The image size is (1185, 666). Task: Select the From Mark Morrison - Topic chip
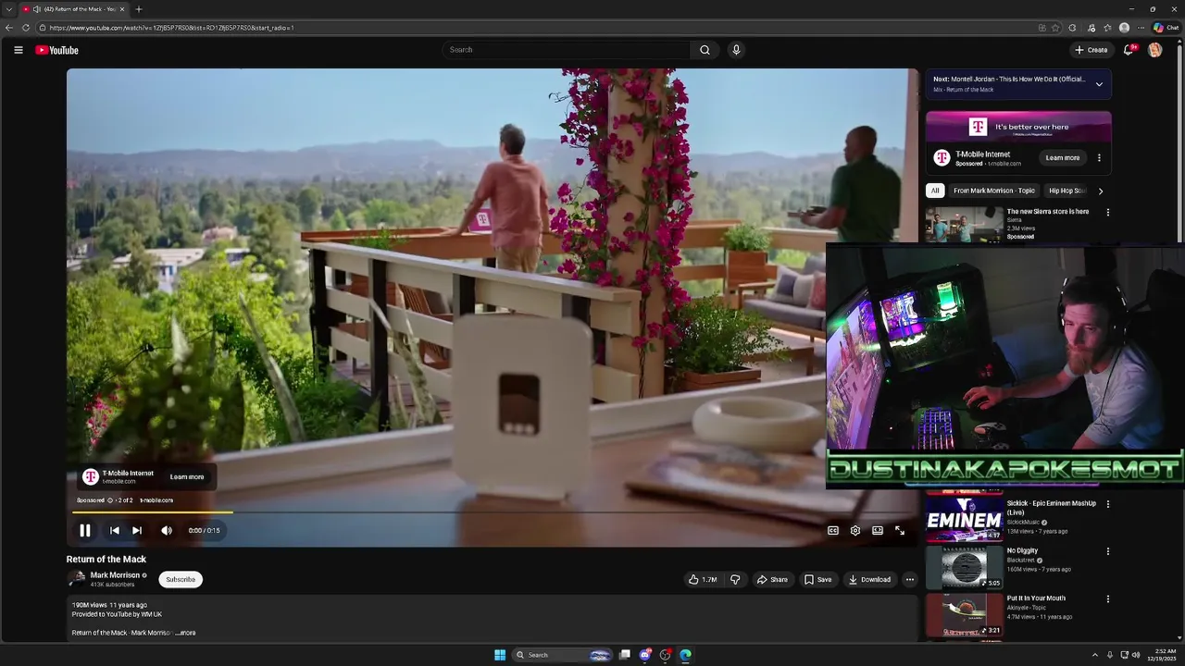coord(994,191)
